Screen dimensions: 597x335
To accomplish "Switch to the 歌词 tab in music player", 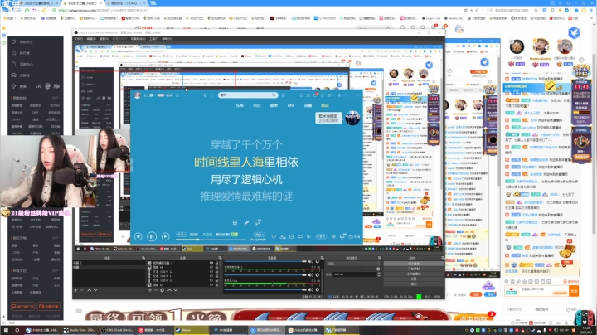I will [x=325, y=105].
